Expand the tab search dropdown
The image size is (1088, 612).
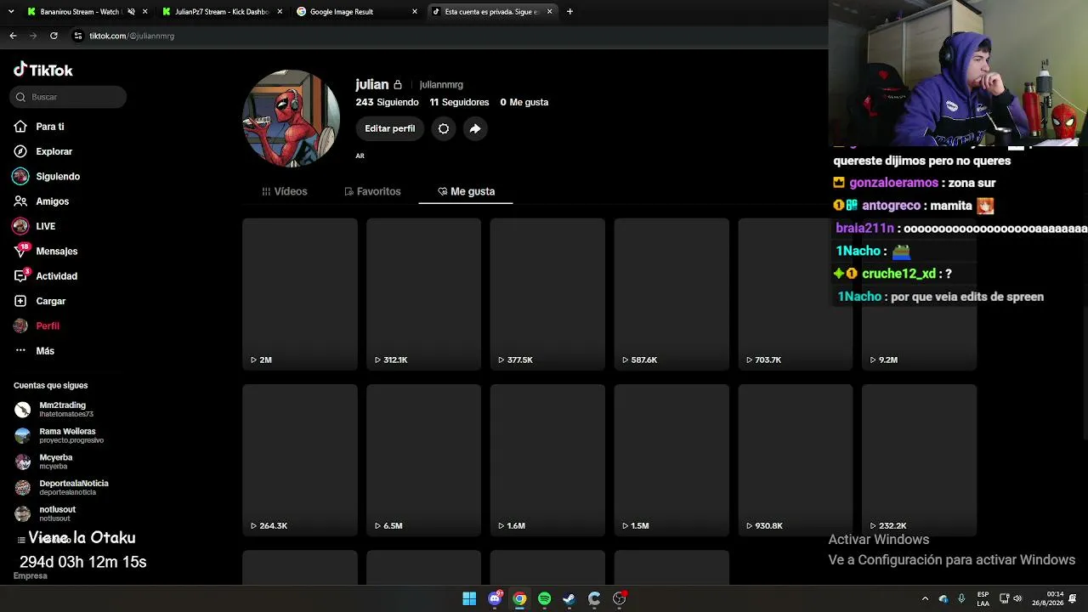(11, 12)
